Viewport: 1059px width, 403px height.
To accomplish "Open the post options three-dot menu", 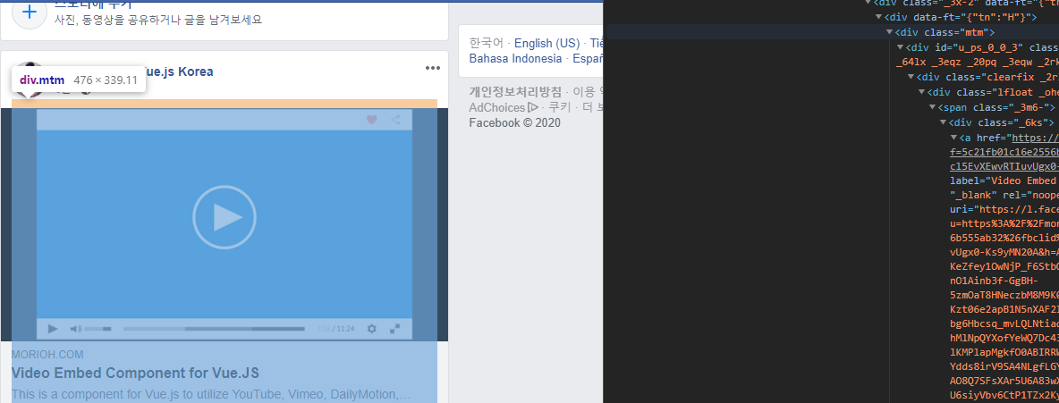I will pos(432,68).
